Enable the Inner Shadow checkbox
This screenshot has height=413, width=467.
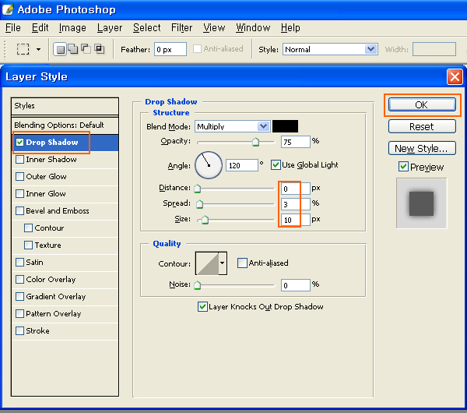point(19,159)
